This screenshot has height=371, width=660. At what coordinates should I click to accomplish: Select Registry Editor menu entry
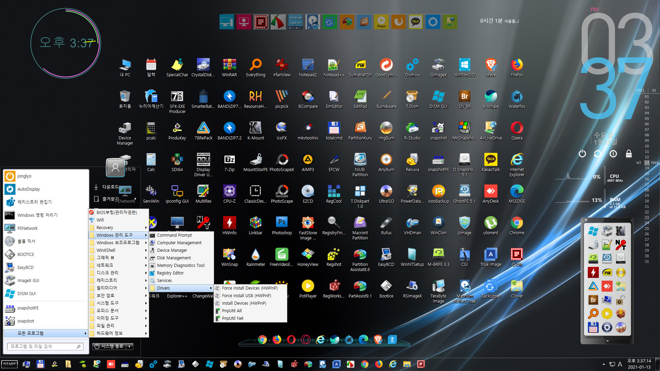click(181, 273)
